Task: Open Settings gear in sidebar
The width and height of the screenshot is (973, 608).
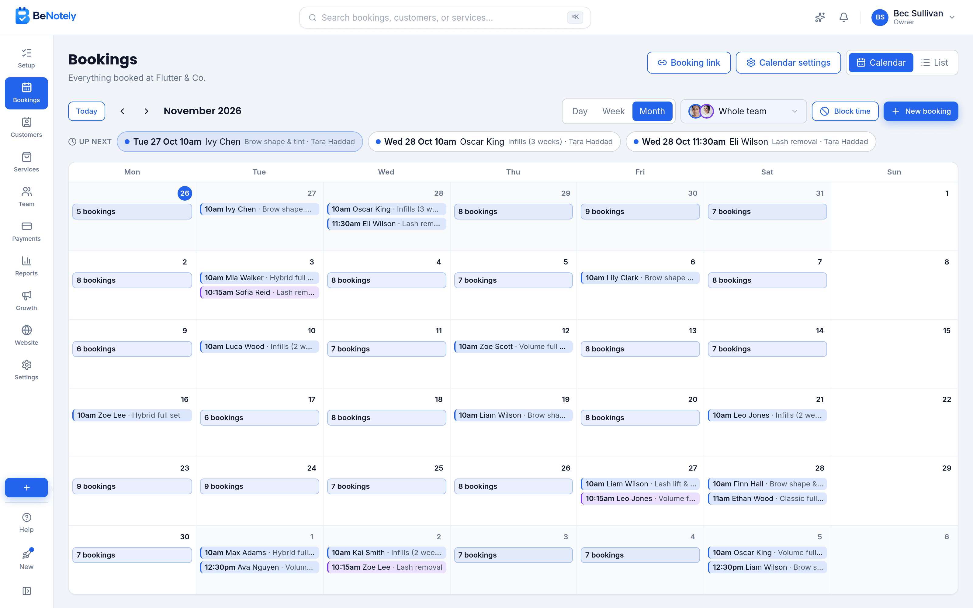Action: point(26,370)
